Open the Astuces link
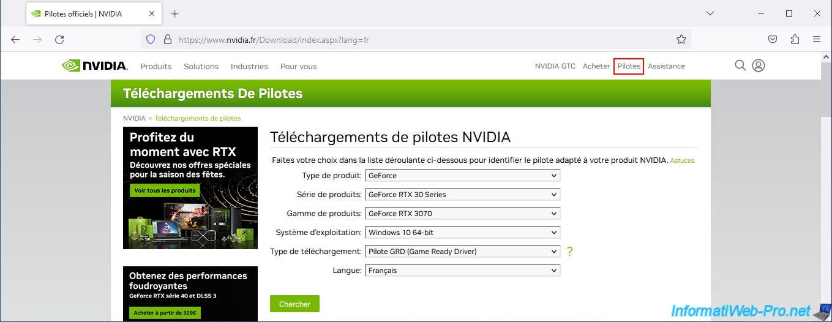 (682, 160)
